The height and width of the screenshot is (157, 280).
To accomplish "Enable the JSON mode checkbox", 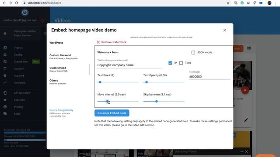I will click(193, 52).
